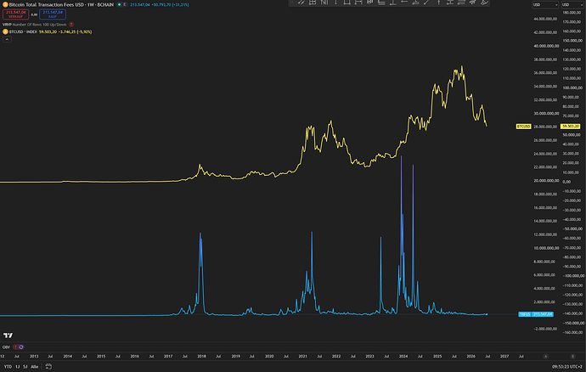
Task: Click the TradingView logo on the chart
Action: (8, 335)
